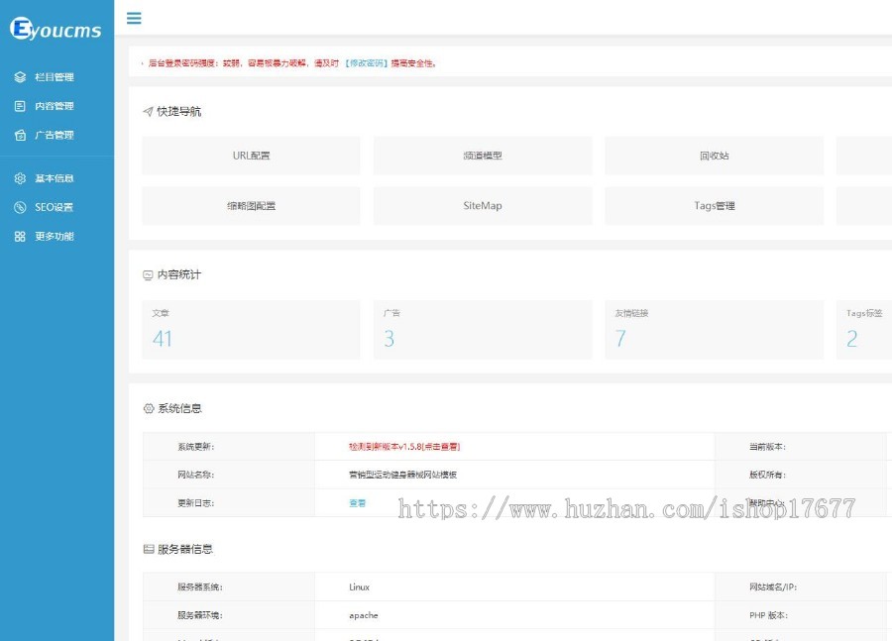This screenshot has width=892, height=641.
Task: Click the 网站名称 label
Action: pos(195,475)
